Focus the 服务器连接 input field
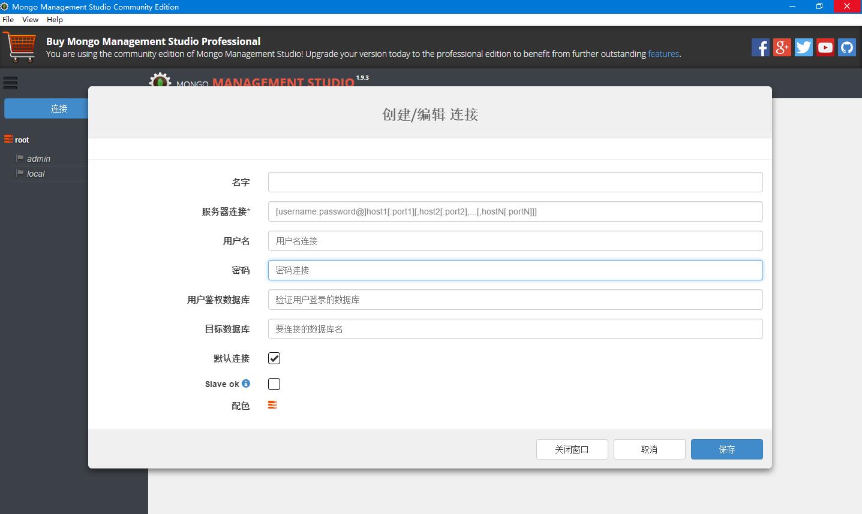Screen dimensions: 862x514 pyautogui.click(x=515, y=211)
